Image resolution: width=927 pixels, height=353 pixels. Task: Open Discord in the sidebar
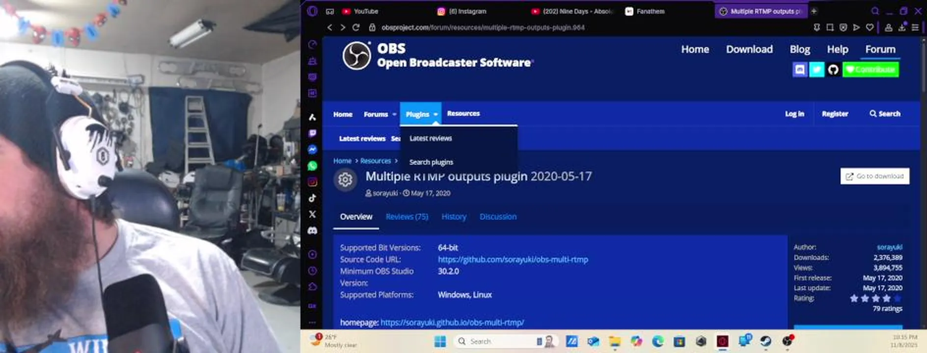[312, 230]
